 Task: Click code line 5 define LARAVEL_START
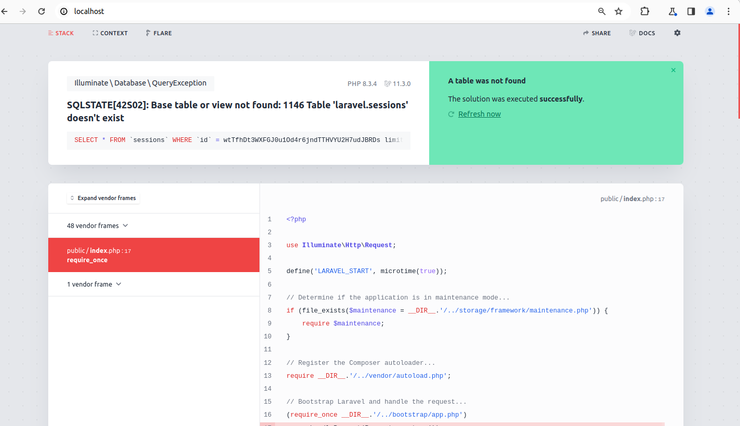pyautogui.click(x=366, y=271)
